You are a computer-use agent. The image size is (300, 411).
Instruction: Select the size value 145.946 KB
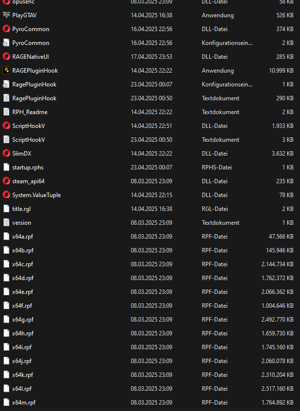(280, 250)
